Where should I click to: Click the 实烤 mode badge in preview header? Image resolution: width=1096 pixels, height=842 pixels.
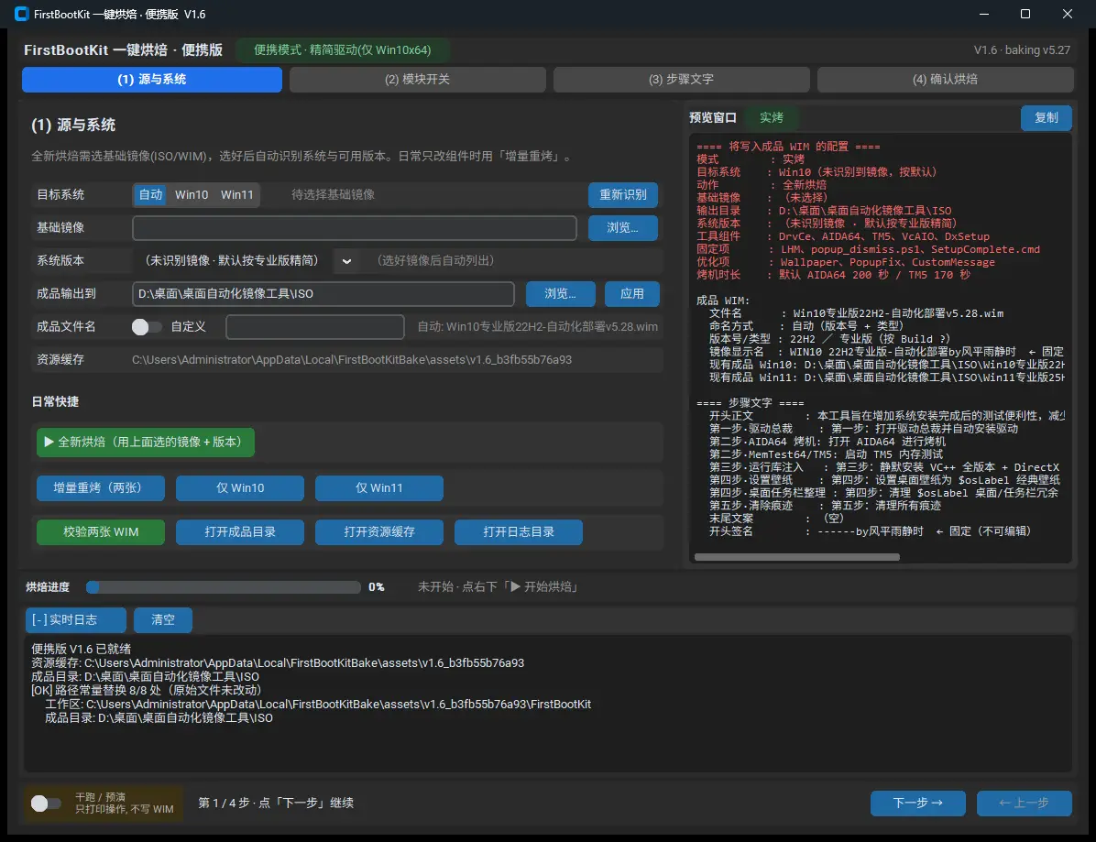click(772, 118)
